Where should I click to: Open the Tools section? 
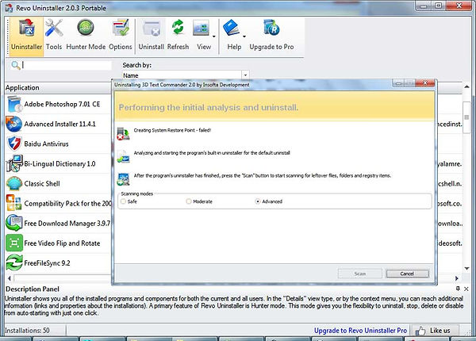coord(54,36)
